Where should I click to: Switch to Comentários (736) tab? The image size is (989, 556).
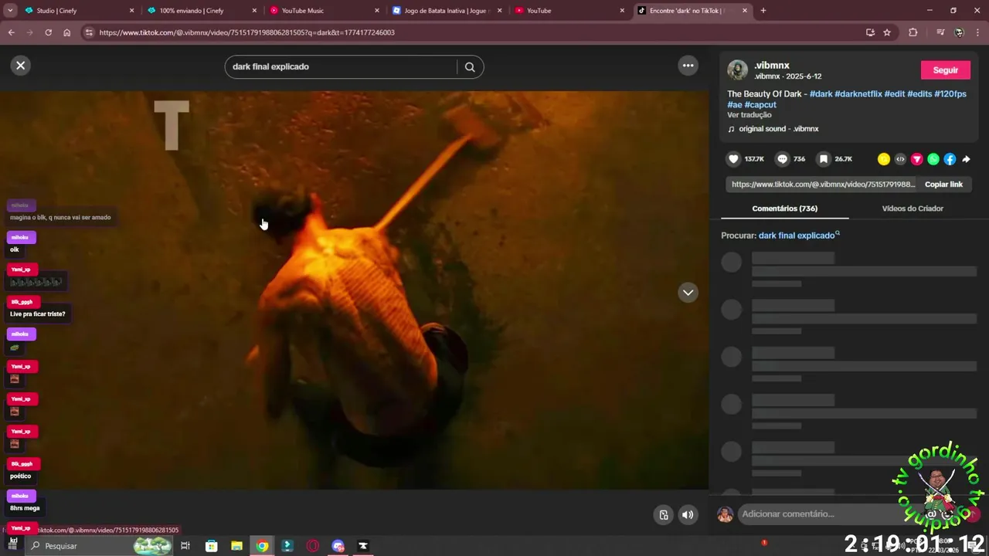pos(784,208)
